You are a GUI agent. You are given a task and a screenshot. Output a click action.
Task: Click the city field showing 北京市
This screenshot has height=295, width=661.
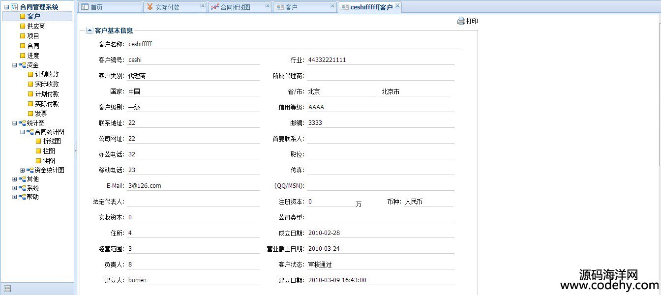(x=415, y=91)
